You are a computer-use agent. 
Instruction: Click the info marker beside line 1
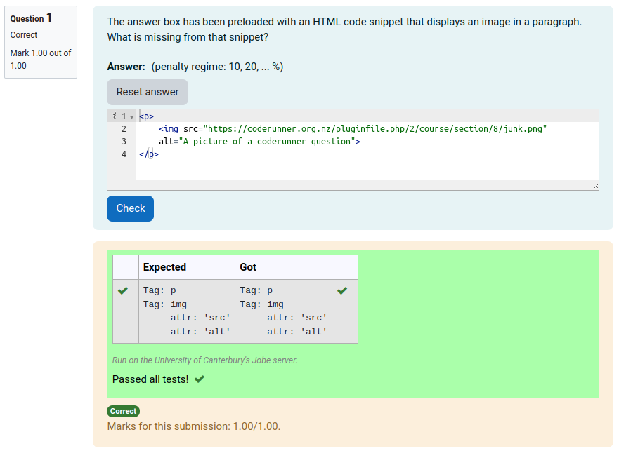point(115,116)
